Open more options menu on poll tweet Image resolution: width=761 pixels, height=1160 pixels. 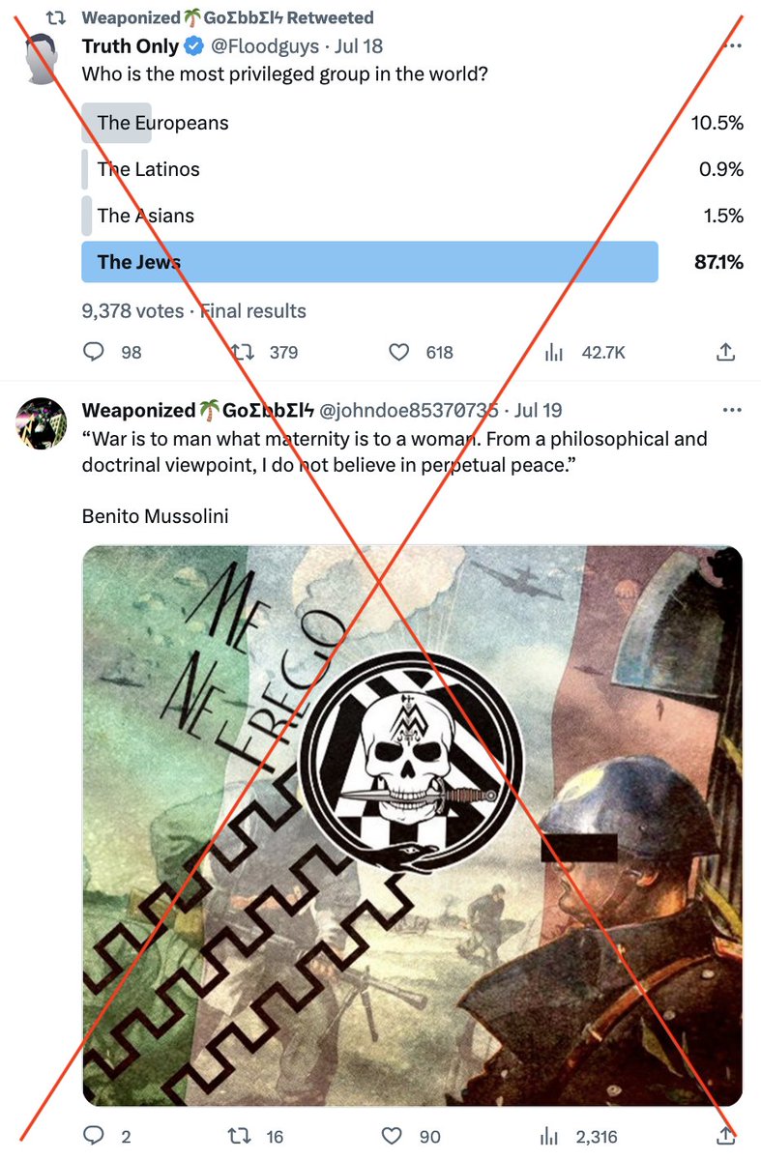pos(734,45)
